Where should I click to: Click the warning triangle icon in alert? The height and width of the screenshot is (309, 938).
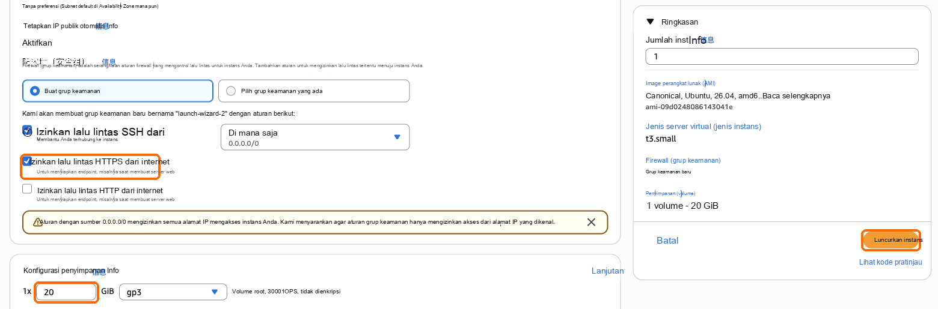[38, 222]
